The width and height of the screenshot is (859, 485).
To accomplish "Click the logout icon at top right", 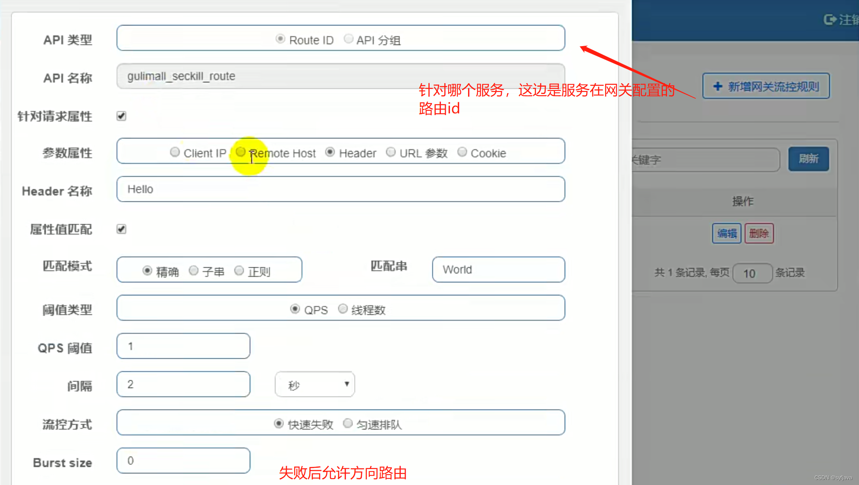I will click(x=830, y=19).
